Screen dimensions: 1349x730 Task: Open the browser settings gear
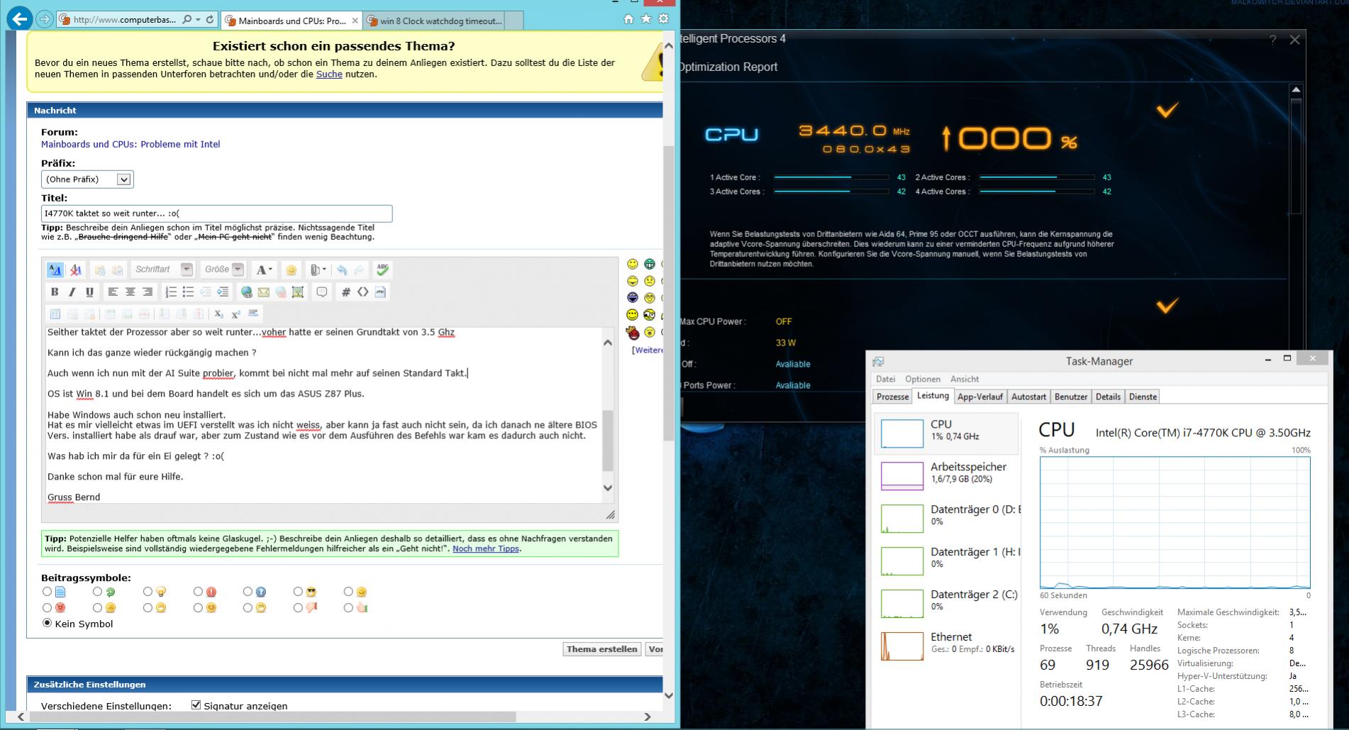tap(663, 19)
